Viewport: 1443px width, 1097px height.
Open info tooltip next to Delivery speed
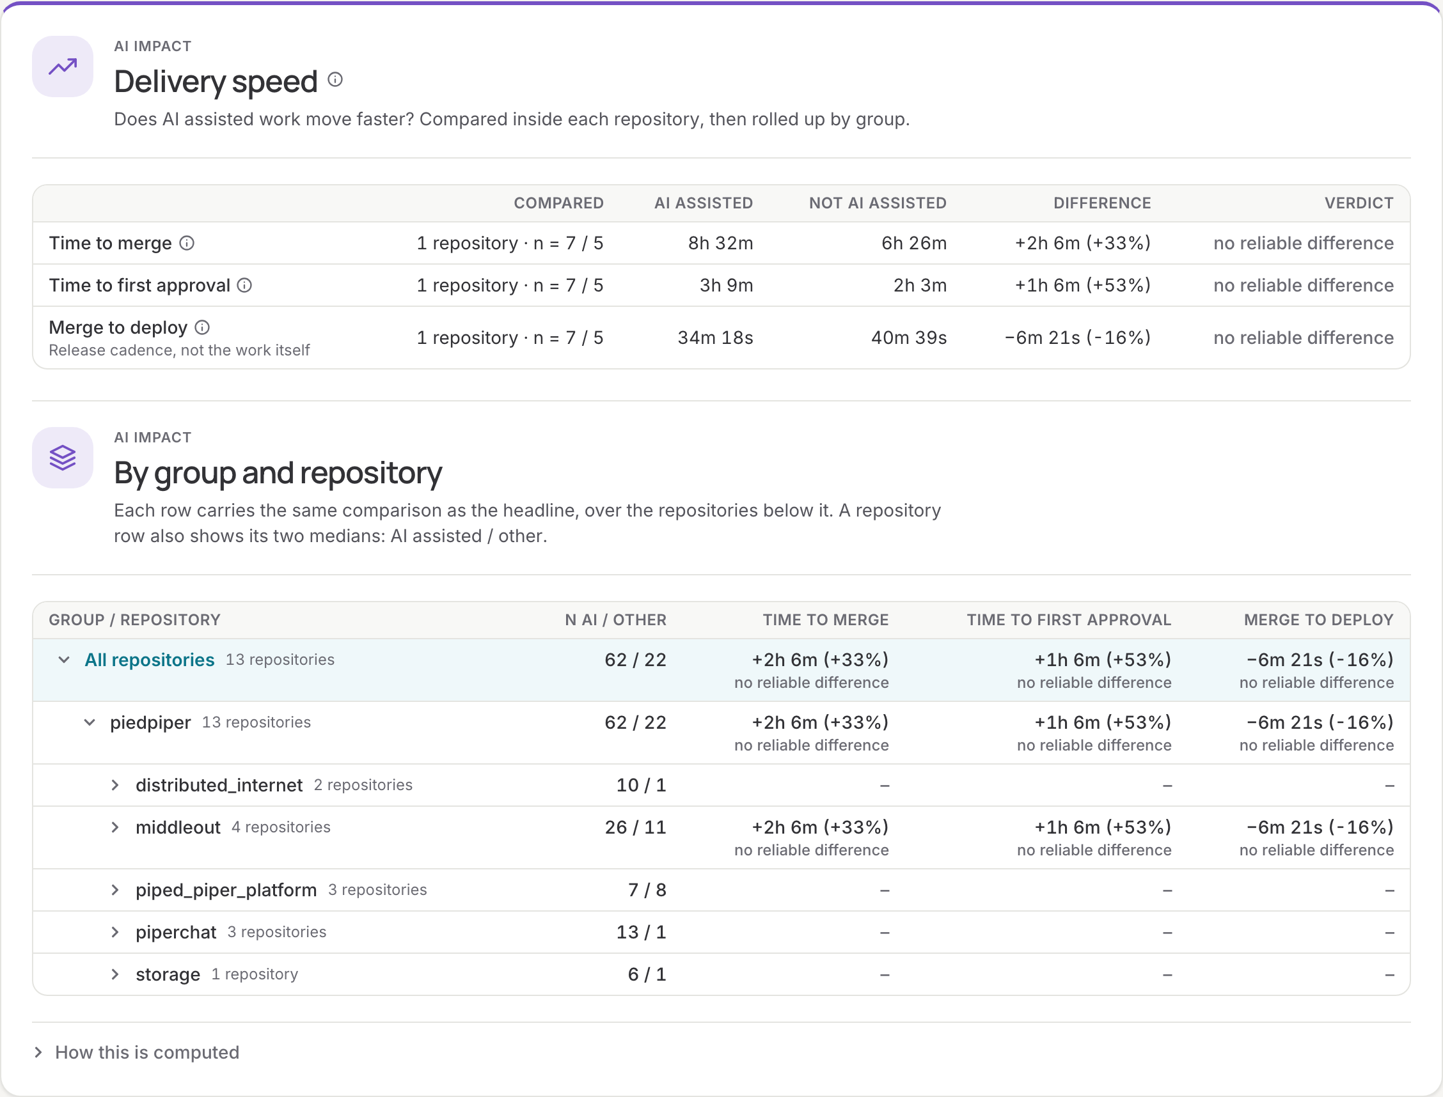335,80
